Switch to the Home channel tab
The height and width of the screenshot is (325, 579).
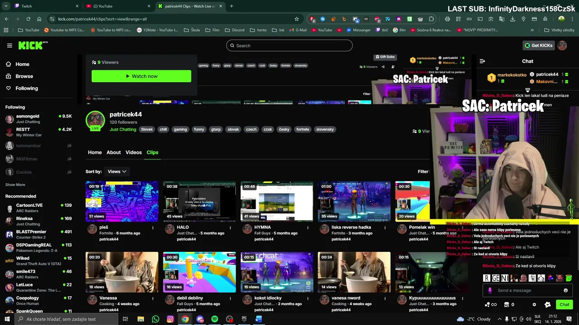[x=95, y=153]
